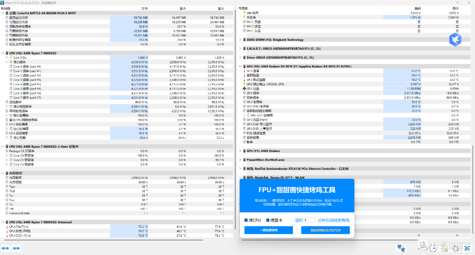Collapse GPU [#0] Radeon RX 9070 XT group

[x=240, y=66]
